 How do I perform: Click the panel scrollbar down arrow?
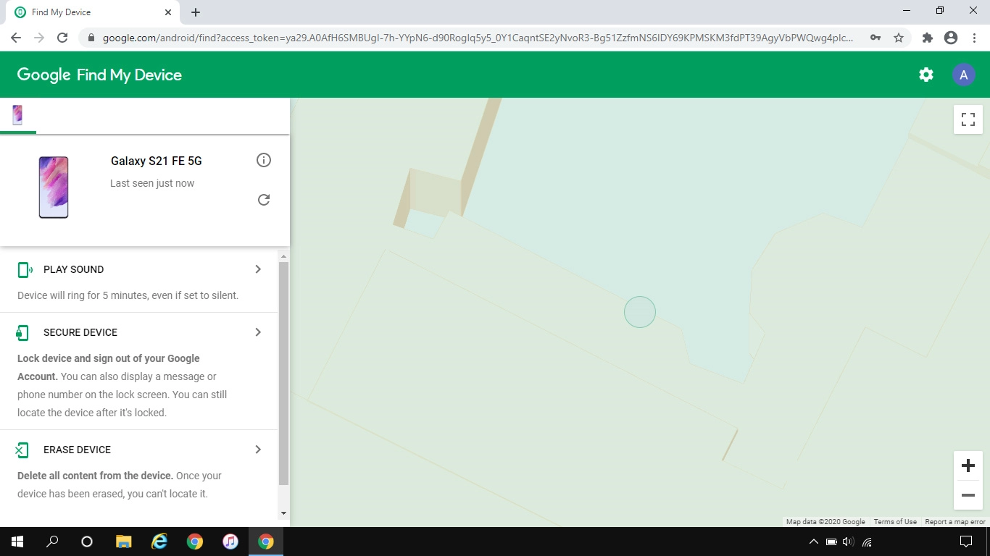(283, 513)
